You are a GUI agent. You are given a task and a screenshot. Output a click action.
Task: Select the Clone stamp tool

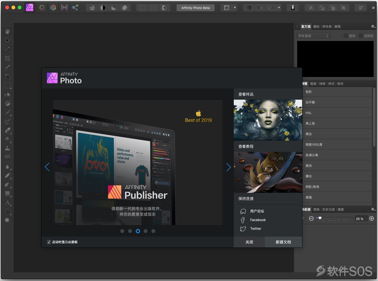click(7, 148)
